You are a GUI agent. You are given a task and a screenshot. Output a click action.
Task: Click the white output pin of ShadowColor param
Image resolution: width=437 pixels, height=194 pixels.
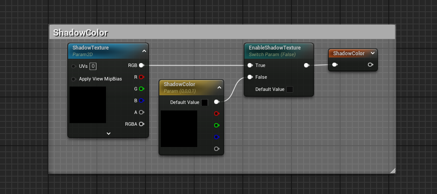pos(217,102)
